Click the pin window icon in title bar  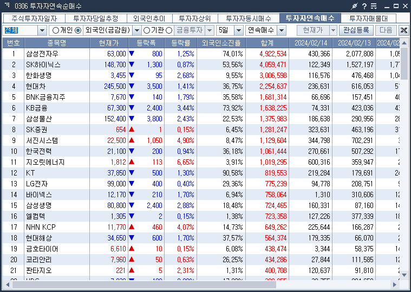tap(354, 6)
